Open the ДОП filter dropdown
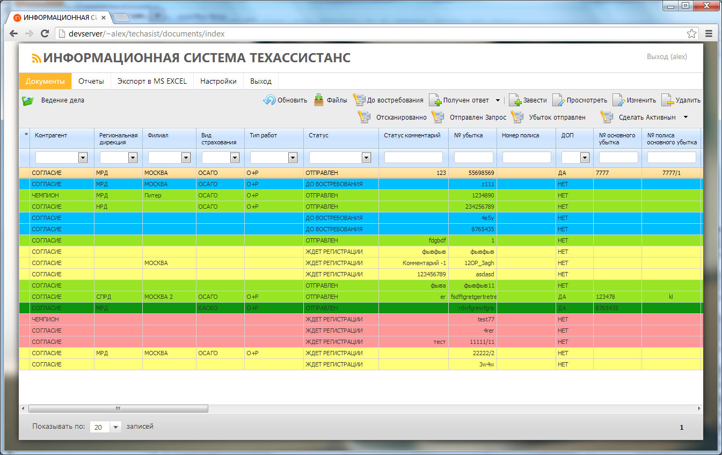Viewport: 722px width, 455px height. [585, 157]
